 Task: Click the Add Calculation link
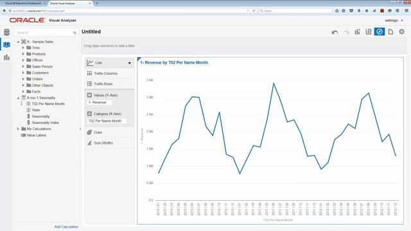(66, 227)
